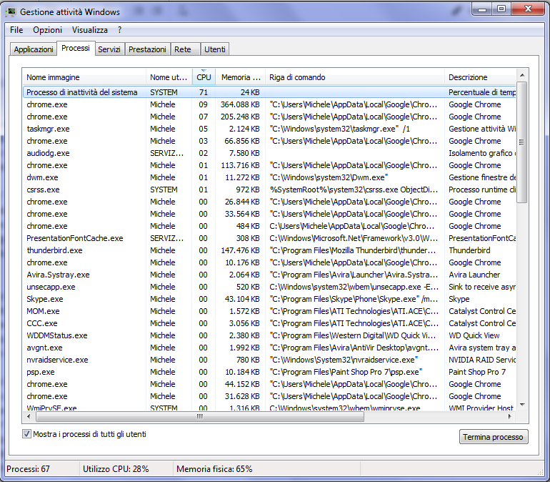Show the Utenti tab

(x=215, y=49)
